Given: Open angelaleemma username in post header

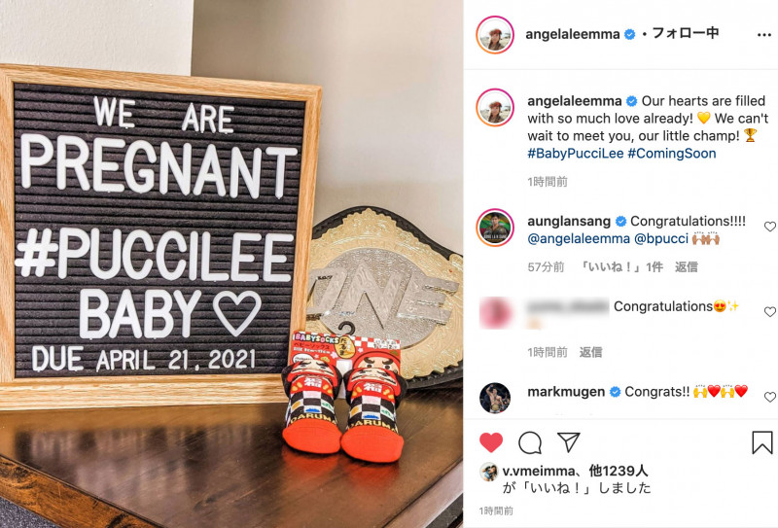Looking at the screenshot, I should coord(573,34).
